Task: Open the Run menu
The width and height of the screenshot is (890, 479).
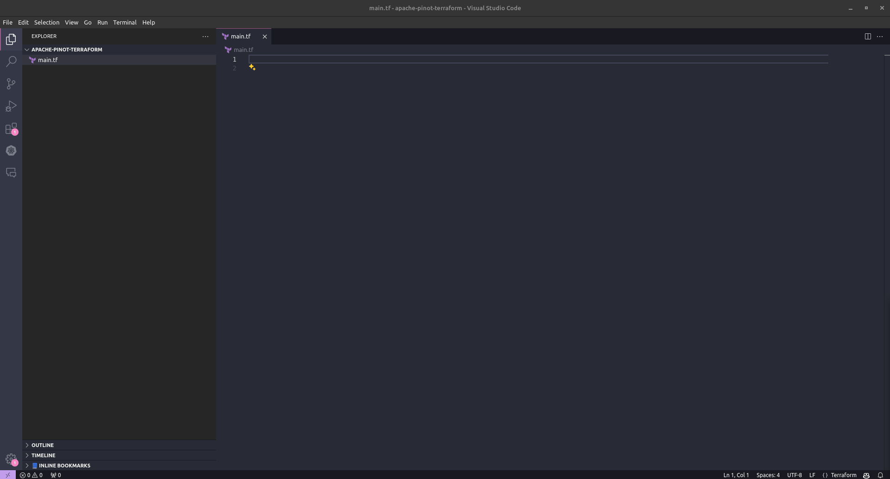Action: [102, 22]
